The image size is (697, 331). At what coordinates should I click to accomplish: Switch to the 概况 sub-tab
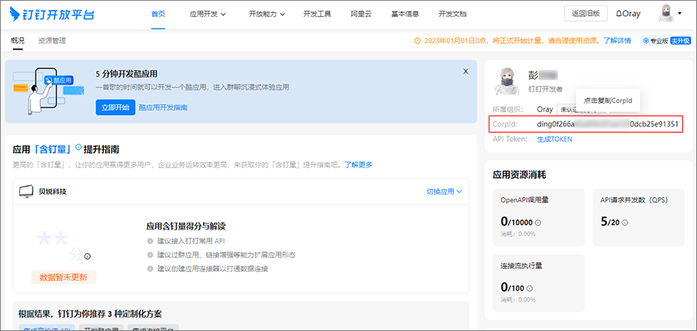tap(17, 40)
